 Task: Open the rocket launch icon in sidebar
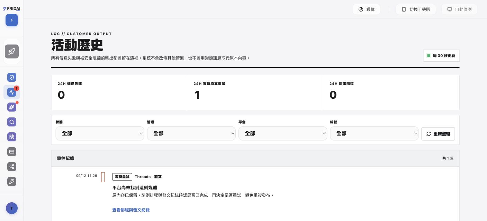[x=12, y=51]
